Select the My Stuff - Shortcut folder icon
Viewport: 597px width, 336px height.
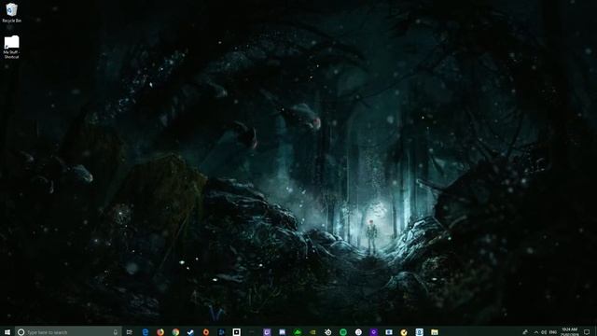coord(11,48)
